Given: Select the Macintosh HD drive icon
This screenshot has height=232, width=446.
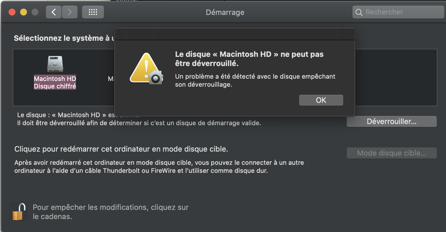Looking at the screenshot, I should click(x=55, y=64).
